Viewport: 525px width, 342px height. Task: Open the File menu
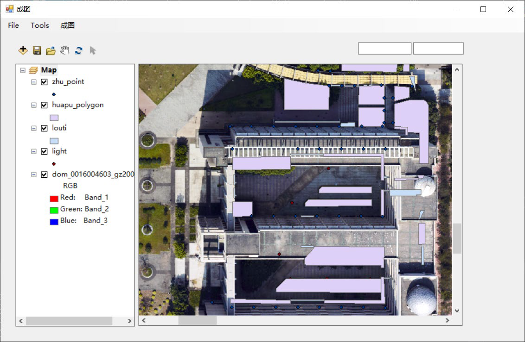pos(13,25)
